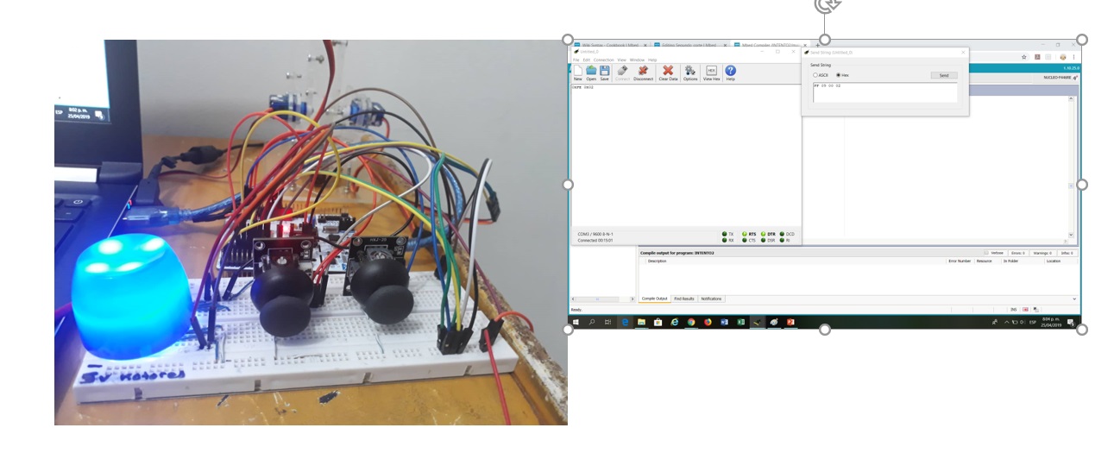Click the Notifications tab
The image size is (1114, 453).
(711, 299)
